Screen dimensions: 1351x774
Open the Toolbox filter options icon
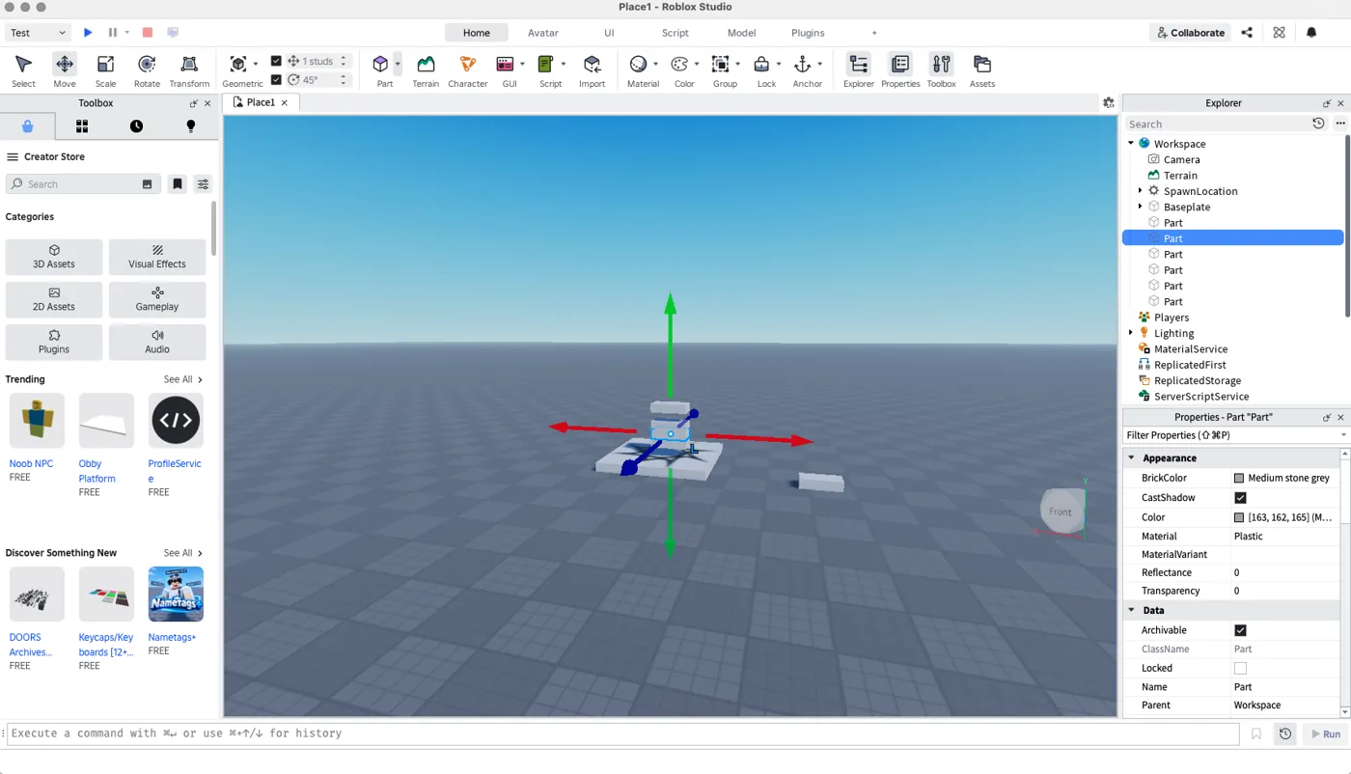(203, 183)
